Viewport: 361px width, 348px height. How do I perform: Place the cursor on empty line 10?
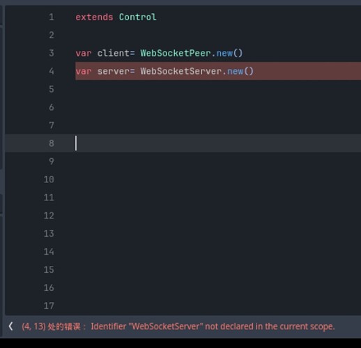(218, 180)
